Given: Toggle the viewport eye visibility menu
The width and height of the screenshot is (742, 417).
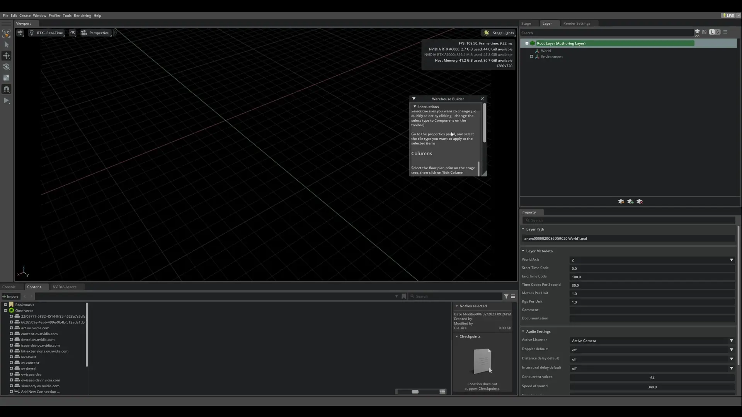Looking at the screenshot, I should pos(73,33).
